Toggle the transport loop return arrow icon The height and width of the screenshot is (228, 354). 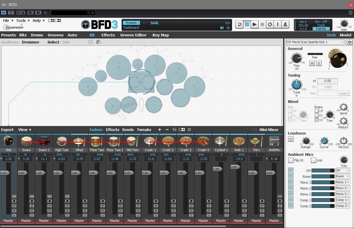tap(239, 25)
